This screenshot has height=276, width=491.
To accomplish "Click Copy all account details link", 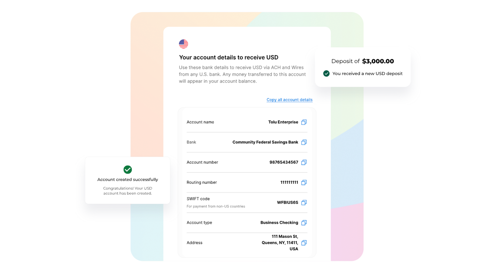I will click(x=289, y=100).
